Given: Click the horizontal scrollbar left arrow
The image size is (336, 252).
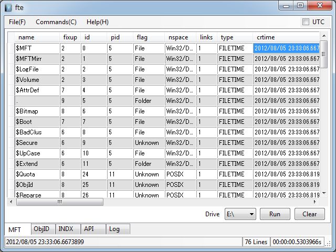Looking at the screenshot, I should [11, 202].
